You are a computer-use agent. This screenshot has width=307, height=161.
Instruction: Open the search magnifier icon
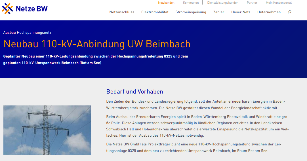pyautogui.click(x=290, y=12)
